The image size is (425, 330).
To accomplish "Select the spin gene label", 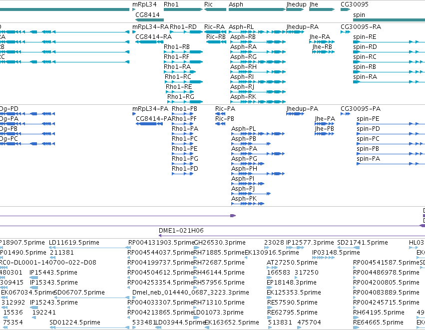I will (x=359, y=15).
